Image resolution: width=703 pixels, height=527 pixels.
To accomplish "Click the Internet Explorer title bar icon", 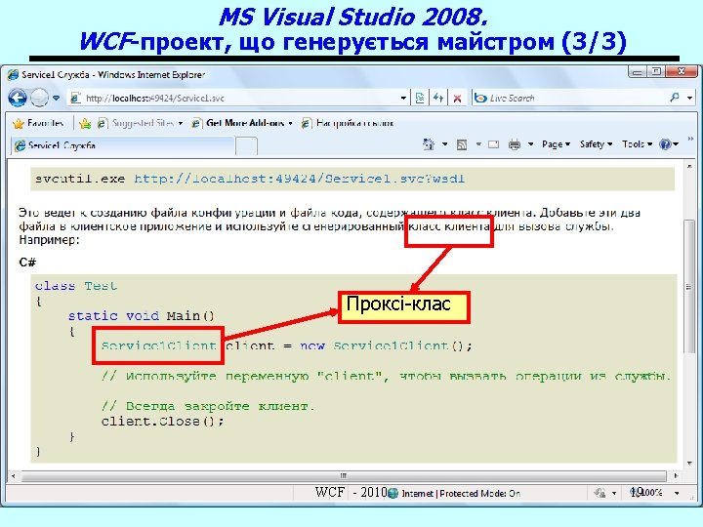I will click(14, 75).
